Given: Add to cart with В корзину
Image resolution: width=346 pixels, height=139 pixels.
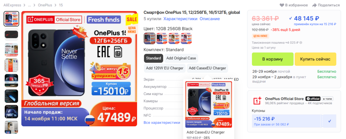Looking at the screenshot, I should (x=273, y=59).
